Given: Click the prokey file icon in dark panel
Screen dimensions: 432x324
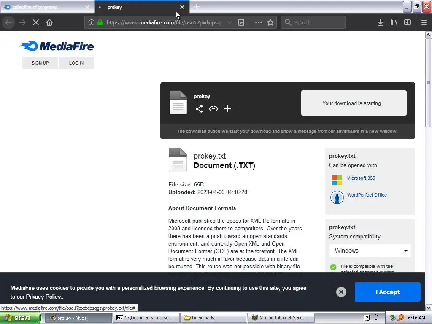Looking at the screenshot, I should (178, 103).
